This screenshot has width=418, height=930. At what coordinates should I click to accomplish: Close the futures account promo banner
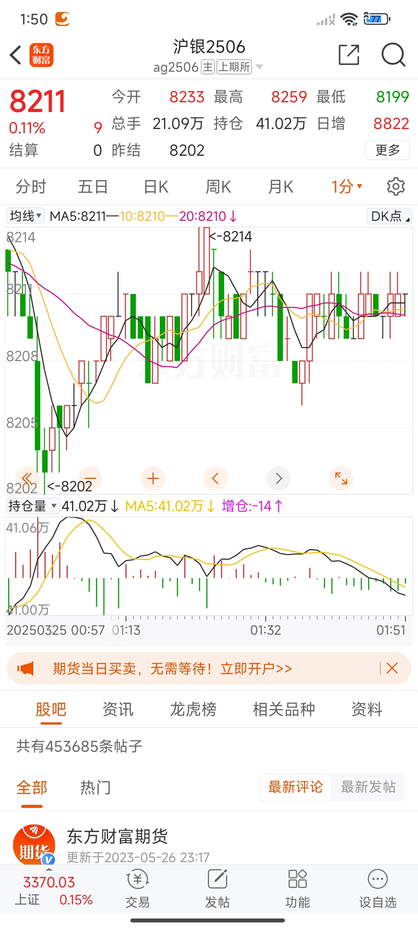(392, 668)
